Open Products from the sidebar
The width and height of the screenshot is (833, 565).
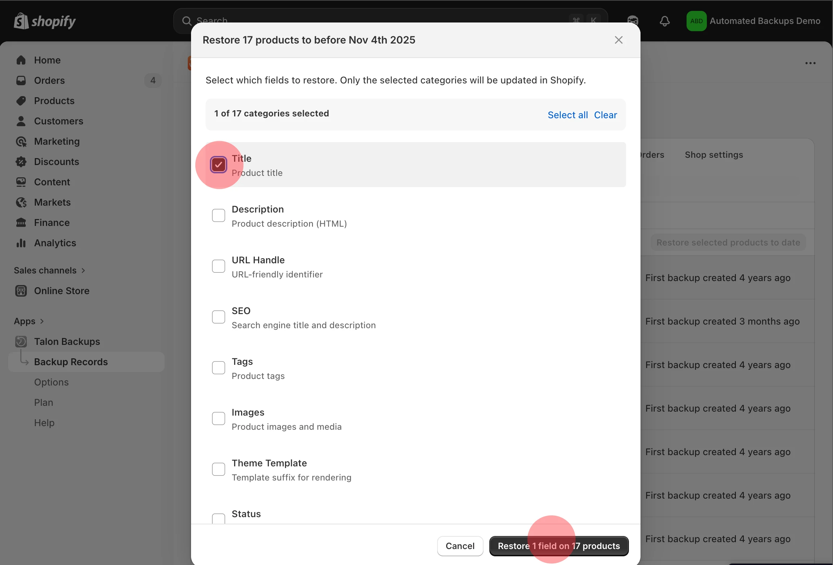tap(54, 101)
